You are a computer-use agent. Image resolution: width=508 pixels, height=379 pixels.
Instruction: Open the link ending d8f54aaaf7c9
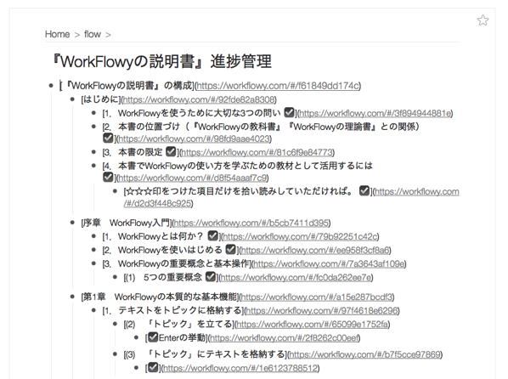(193, 178)
